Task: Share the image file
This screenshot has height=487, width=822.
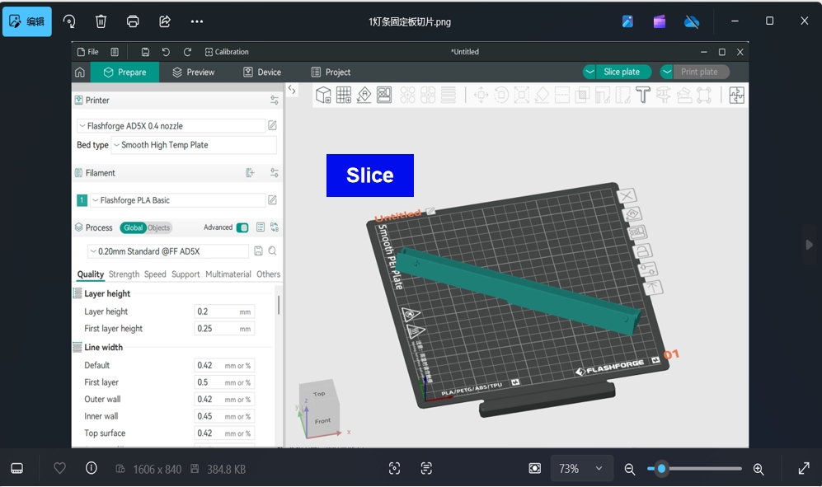Action: click(x=165, y=21)
